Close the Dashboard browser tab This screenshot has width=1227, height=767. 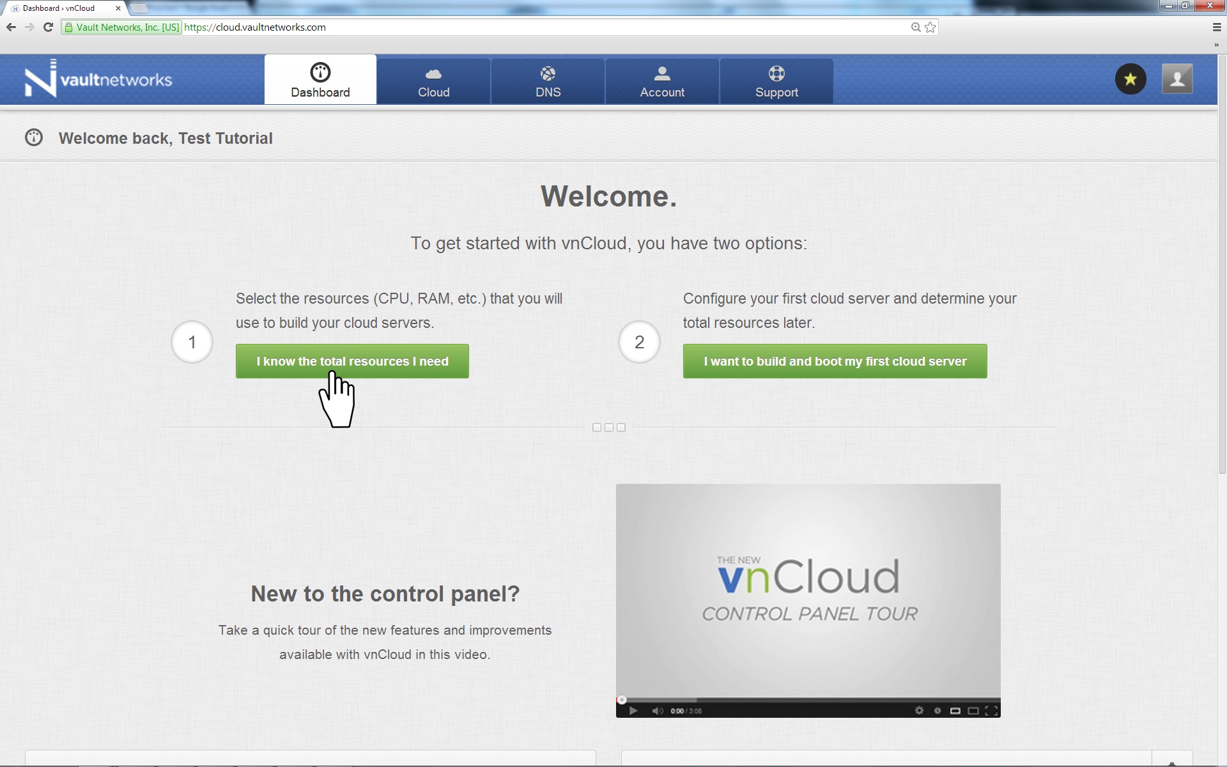[x=118, y=8]
